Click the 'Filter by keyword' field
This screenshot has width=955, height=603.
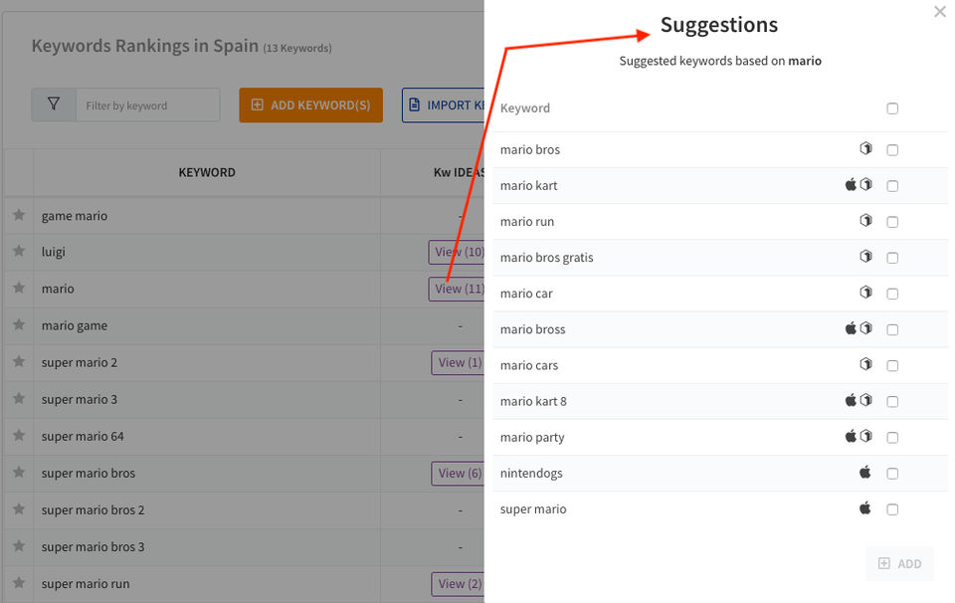(147, 105)
